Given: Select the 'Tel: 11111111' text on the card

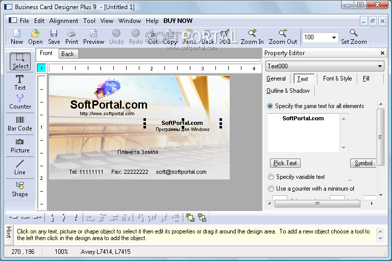Looking at the screenshot, I should coord(86,172).
